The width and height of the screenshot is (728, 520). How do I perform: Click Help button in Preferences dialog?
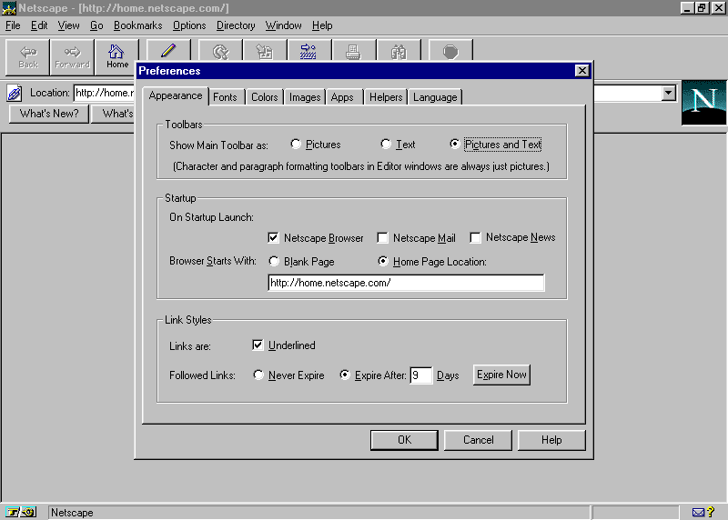pyautogui.click(x=551, y=440)
